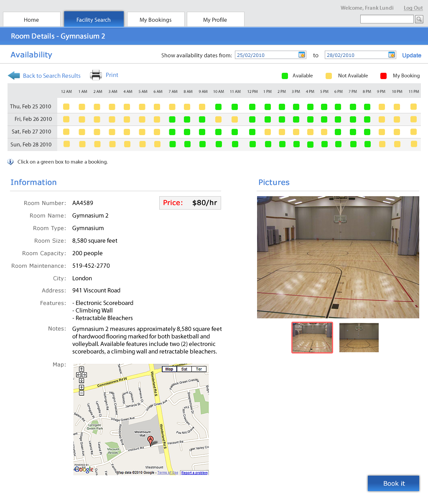The width and height of the screenshot is (428, 502).
Task: Select green 7 AM slot on Fri, Feb 26
Action: (172, 120)
